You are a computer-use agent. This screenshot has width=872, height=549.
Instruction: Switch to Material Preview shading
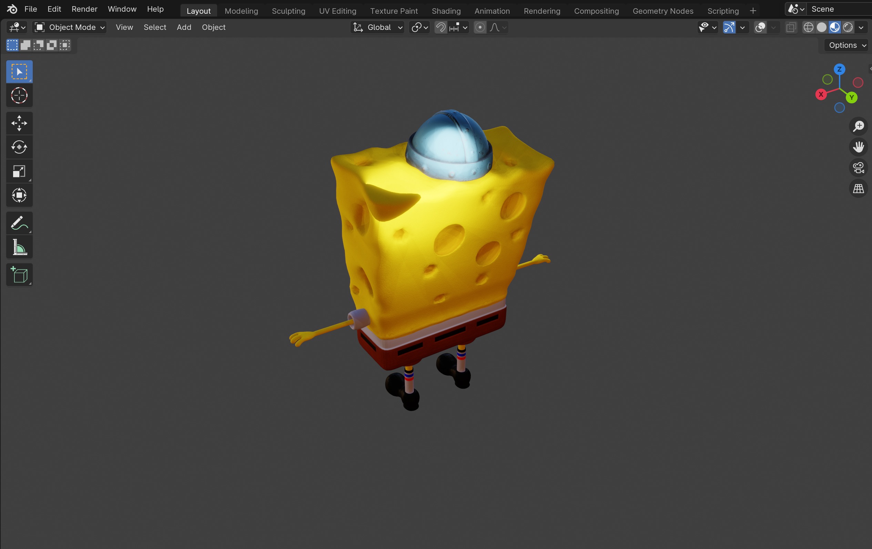(835, 28)
